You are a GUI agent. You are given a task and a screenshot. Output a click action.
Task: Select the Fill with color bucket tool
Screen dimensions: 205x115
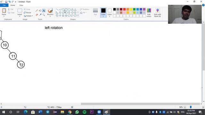click(x=40, y=11)
